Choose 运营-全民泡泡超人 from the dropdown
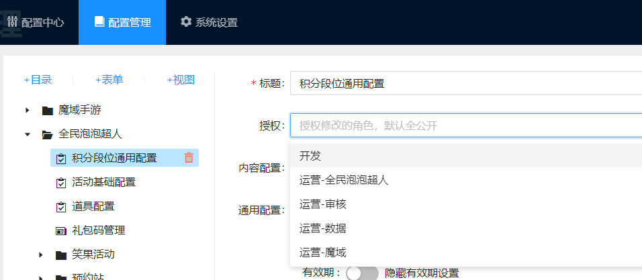This screenshot has width=642, height=280. (x=466, y=180)
